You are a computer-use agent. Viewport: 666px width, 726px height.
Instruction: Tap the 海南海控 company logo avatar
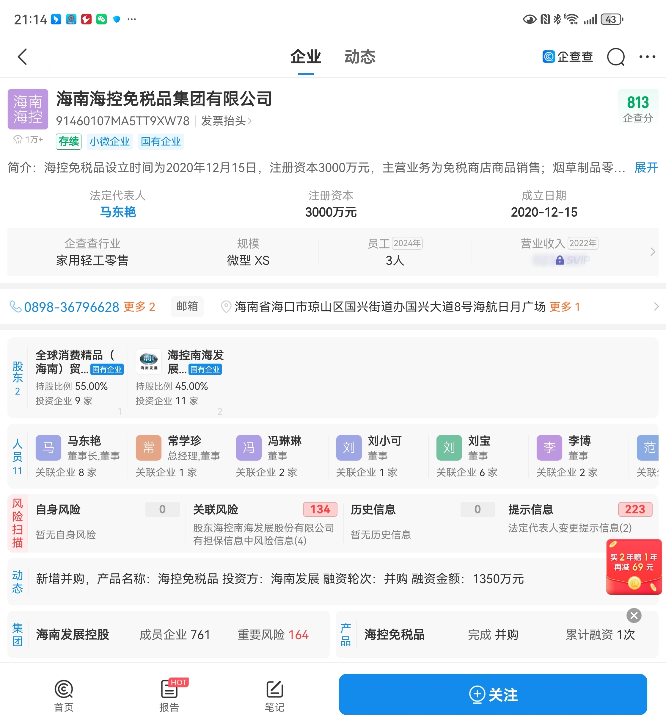tap(28, 109)
